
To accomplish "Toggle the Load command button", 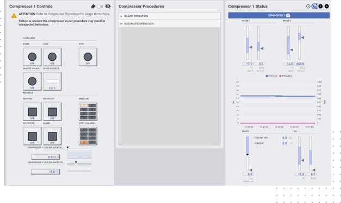I will pos(52,57).
